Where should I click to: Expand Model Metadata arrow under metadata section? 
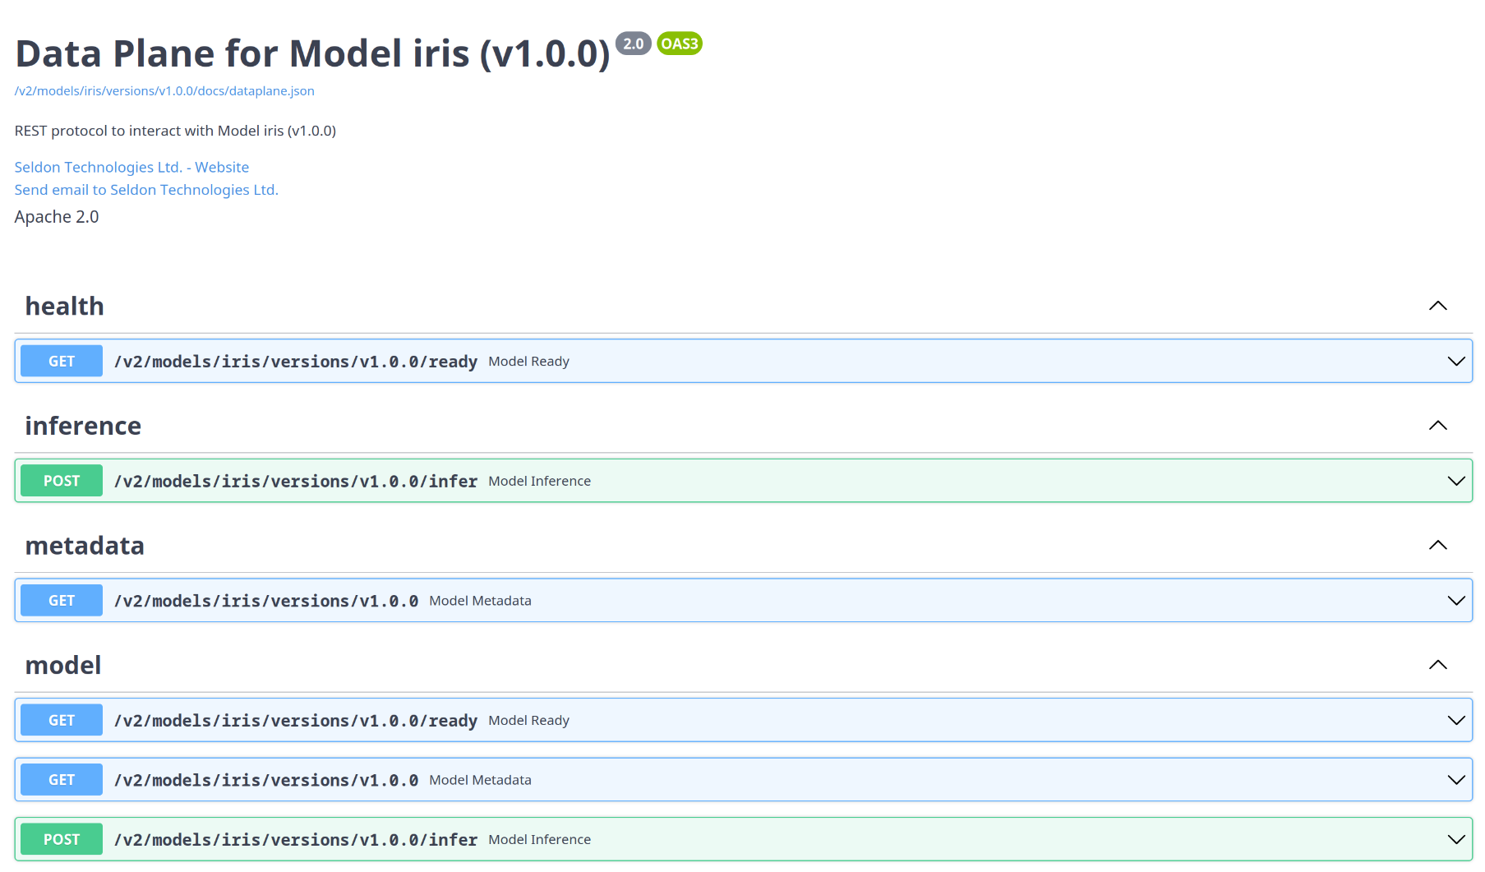pos(1456,601)
